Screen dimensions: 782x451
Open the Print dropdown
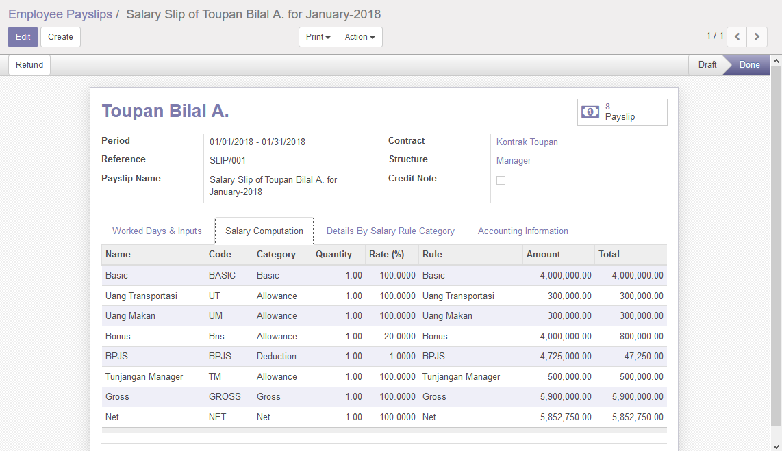tap(318, 37)
